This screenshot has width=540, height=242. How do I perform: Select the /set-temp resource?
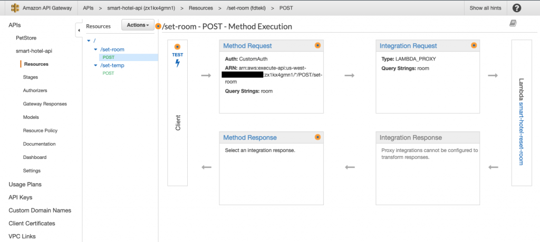[112, 65]
